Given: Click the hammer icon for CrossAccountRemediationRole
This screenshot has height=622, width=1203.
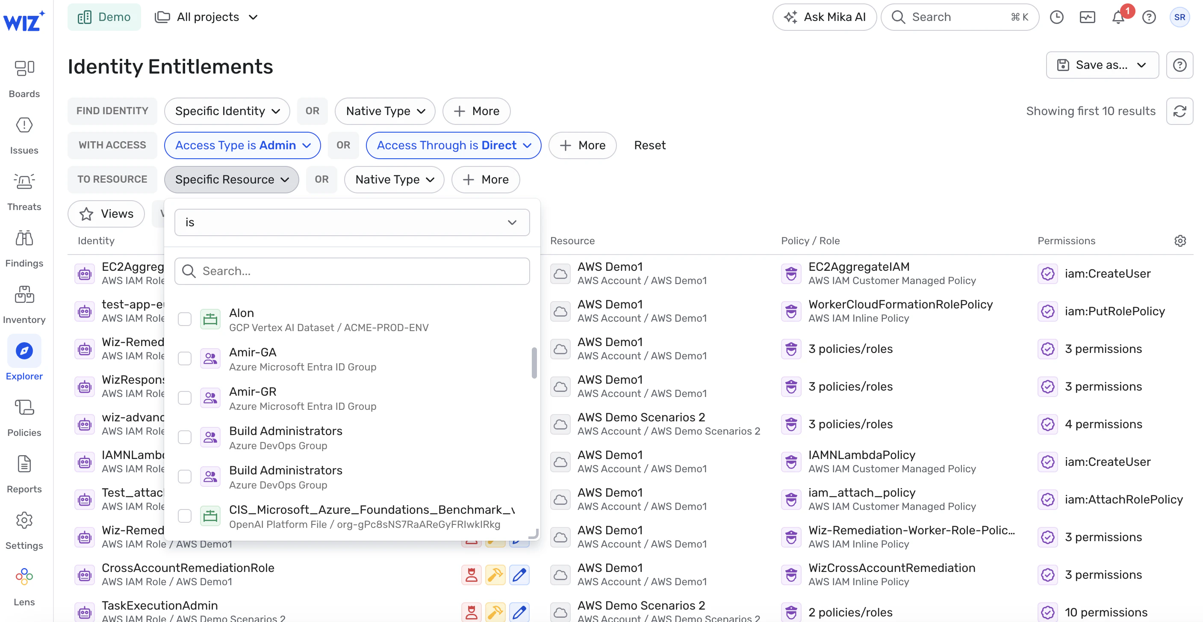Looking at the screenshot, I should click(495, 575).
